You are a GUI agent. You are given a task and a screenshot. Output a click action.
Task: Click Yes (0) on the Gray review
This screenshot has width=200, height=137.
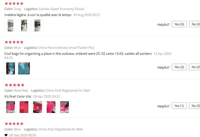[x=179, y=24]
